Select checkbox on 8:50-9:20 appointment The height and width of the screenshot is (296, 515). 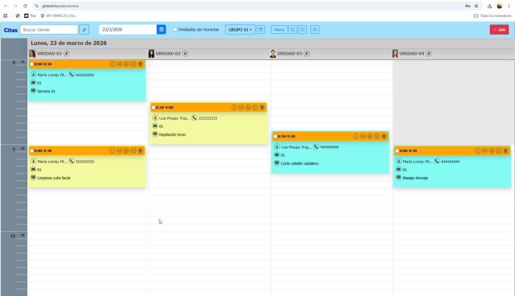coord(276,137)
